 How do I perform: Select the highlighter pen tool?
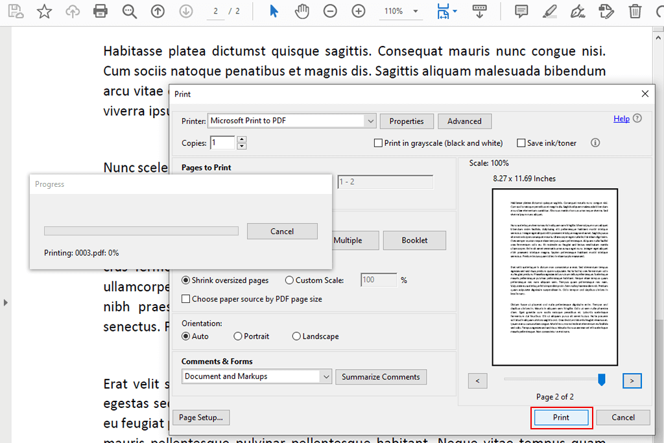550,11
